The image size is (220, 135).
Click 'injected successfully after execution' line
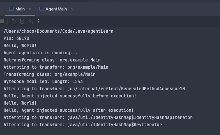(x=68, y=110)
